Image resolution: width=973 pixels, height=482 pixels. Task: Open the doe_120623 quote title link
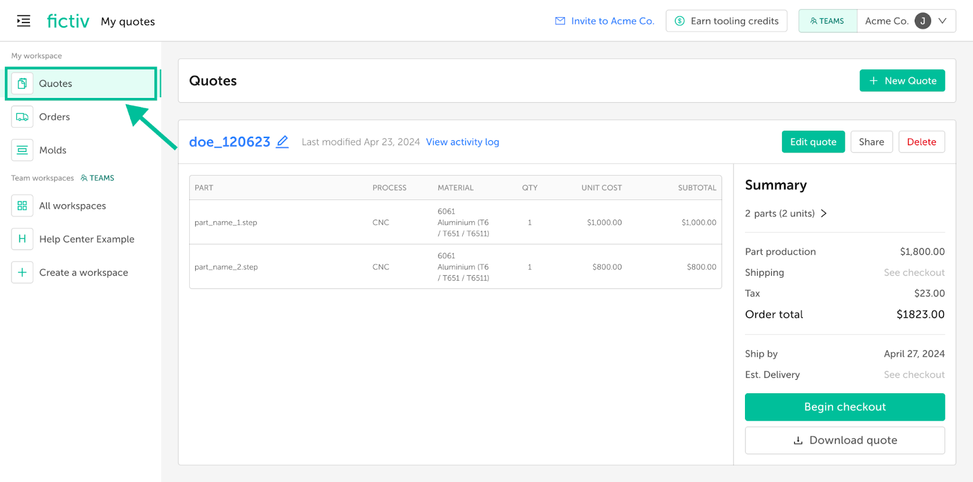coord(230,142)
